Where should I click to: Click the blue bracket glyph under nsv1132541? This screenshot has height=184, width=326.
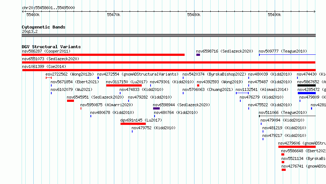(242, 93)
